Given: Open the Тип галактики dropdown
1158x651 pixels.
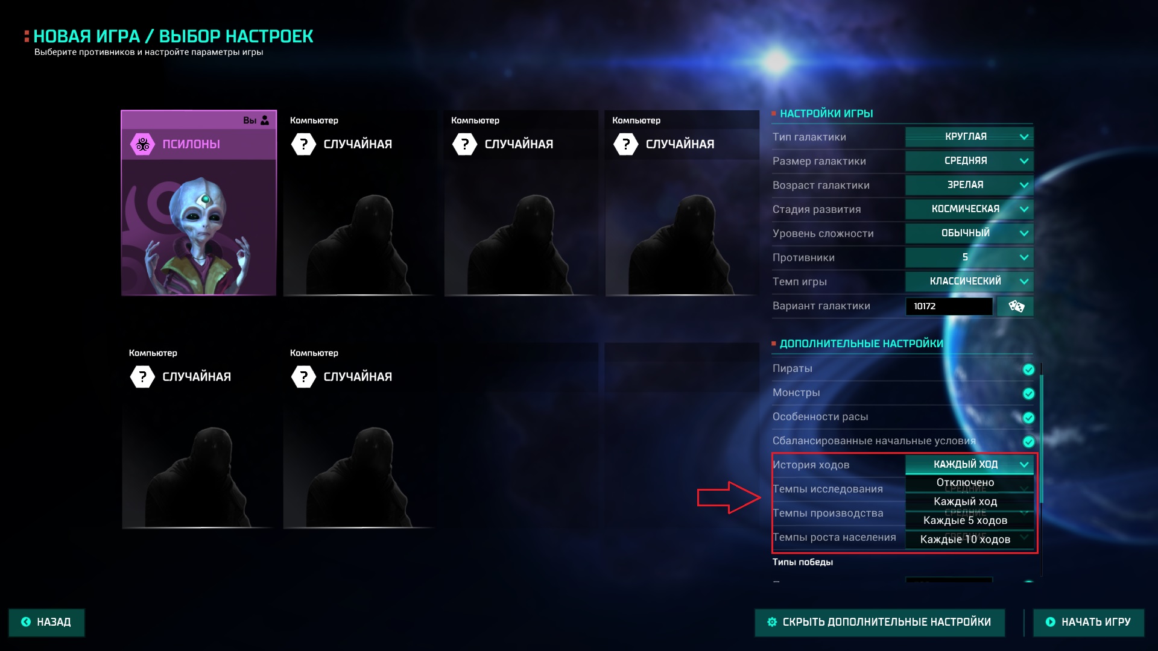Looking at the screenshot, I should pyautogui.click(x=969, y=137).
